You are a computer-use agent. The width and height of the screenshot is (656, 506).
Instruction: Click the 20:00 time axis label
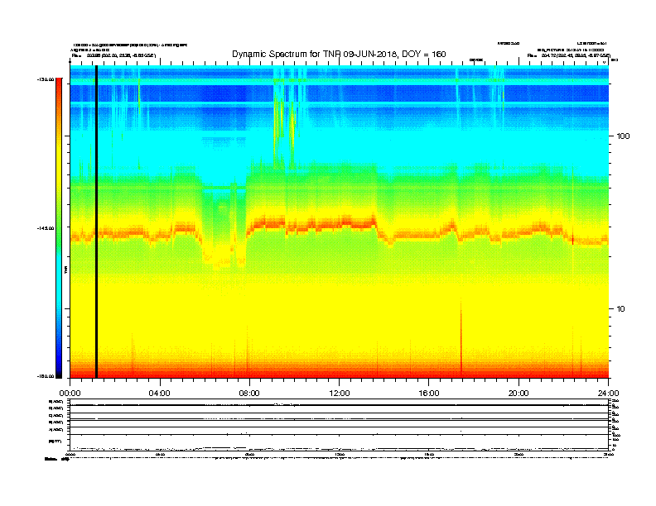(x=519, y=394)
